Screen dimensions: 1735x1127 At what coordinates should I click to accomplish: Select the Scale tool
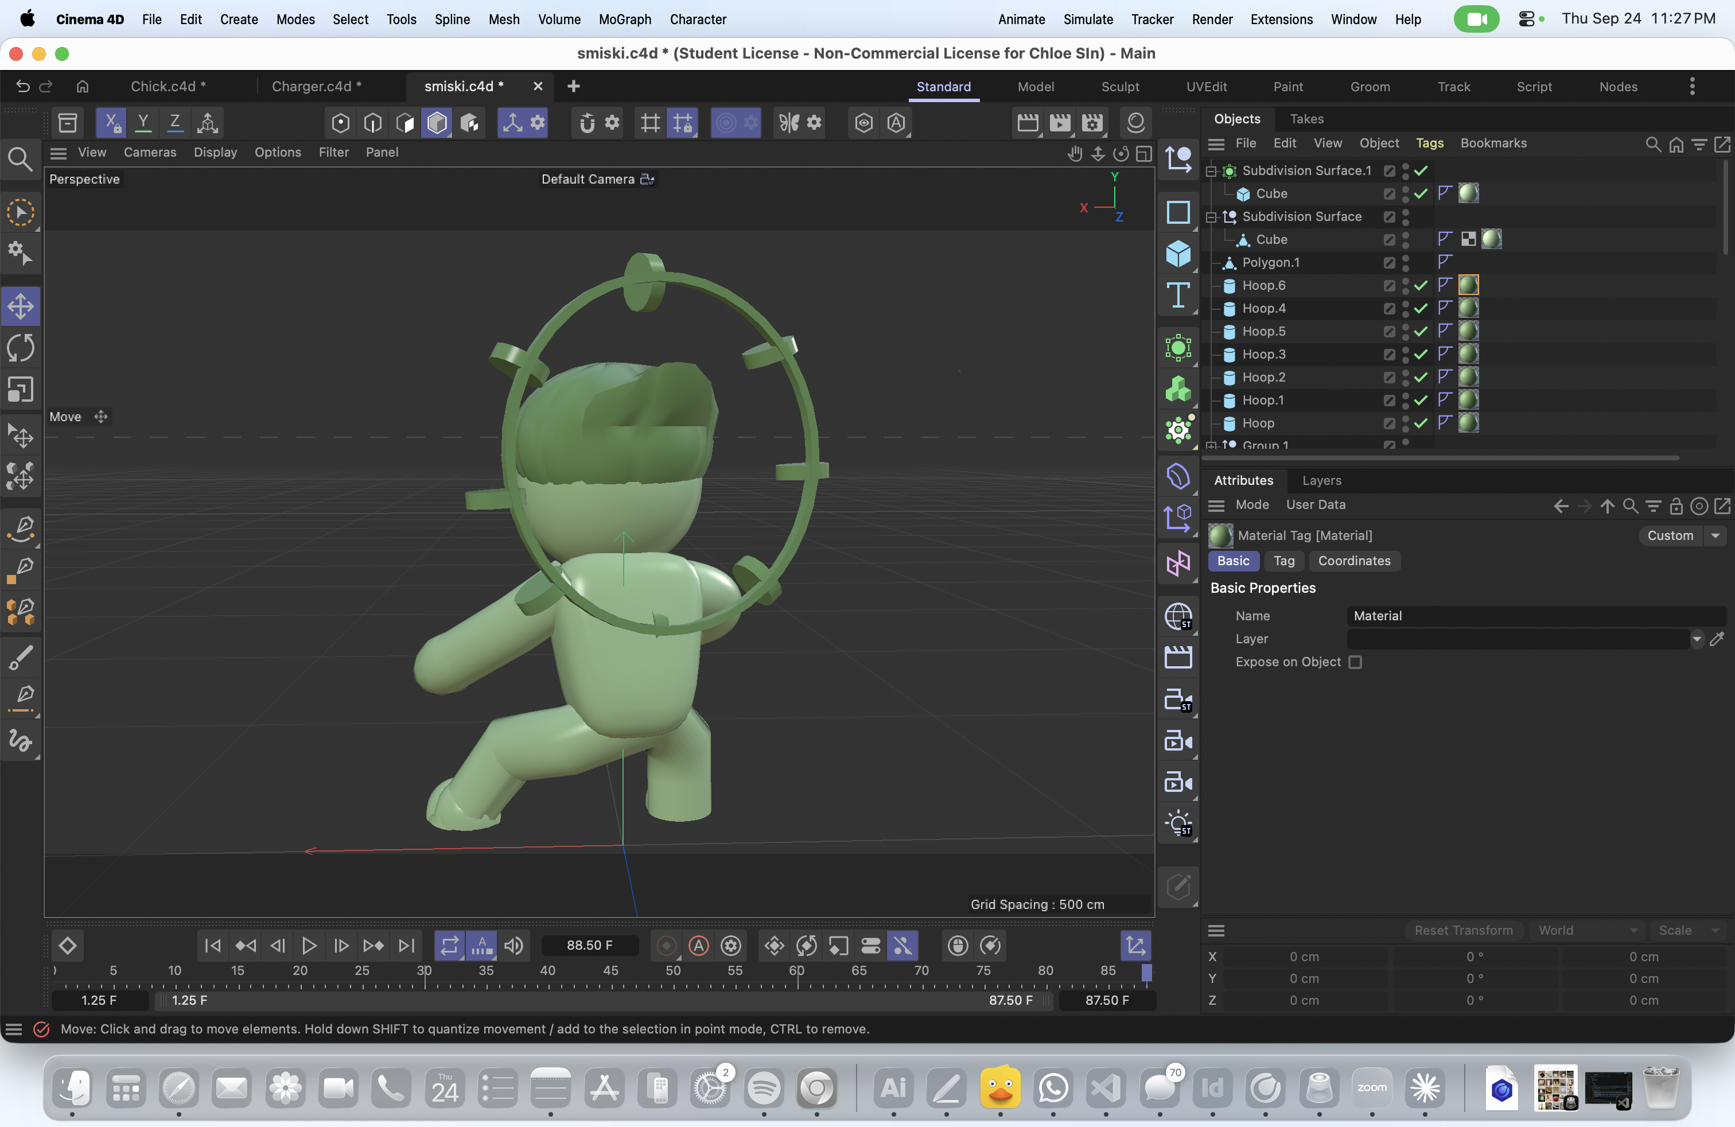click(21, 389)
